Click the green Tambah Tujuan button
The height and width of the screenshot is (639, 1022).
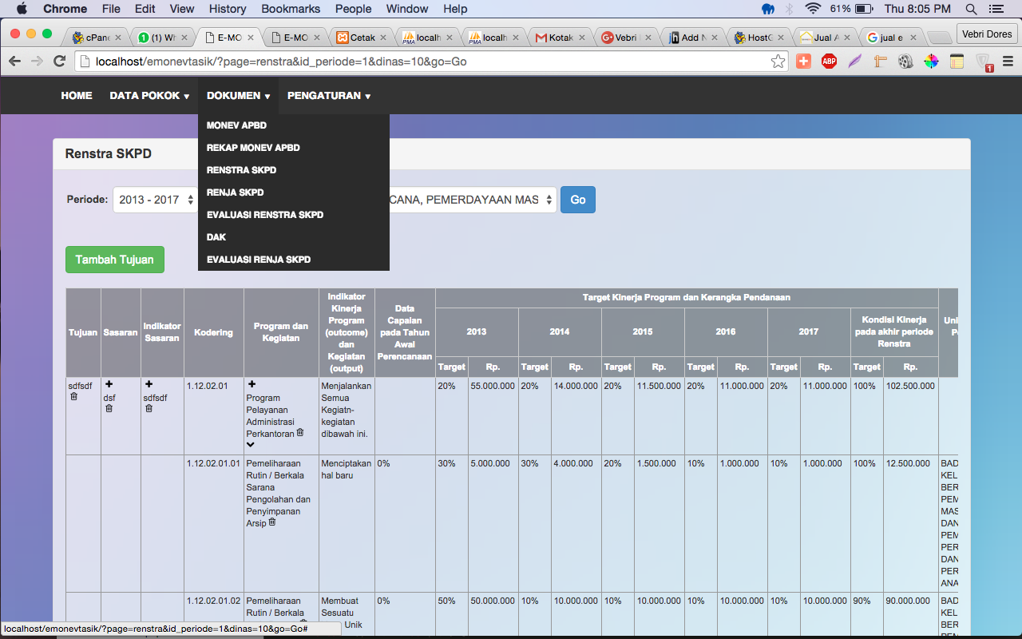click(x=115, y=260)
